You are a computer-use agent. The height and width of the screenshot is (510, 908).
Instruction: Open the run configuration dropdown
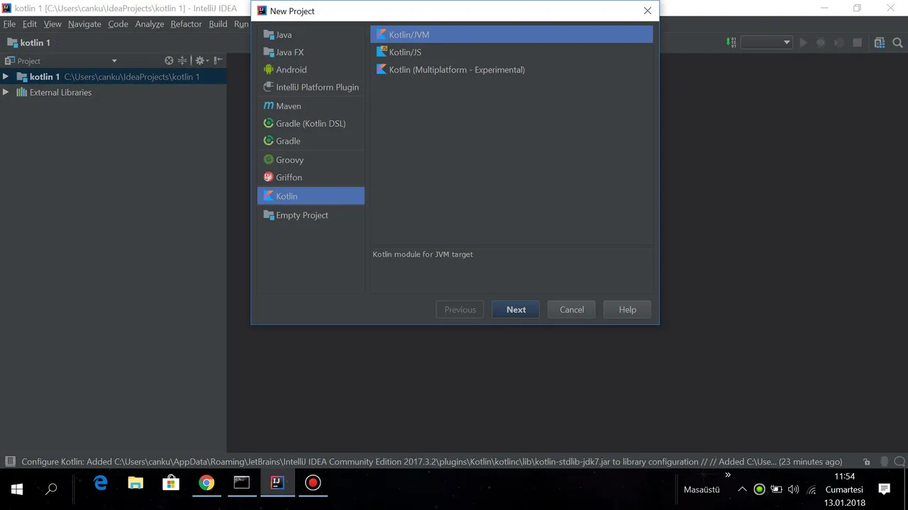click(x=766, y=42)
